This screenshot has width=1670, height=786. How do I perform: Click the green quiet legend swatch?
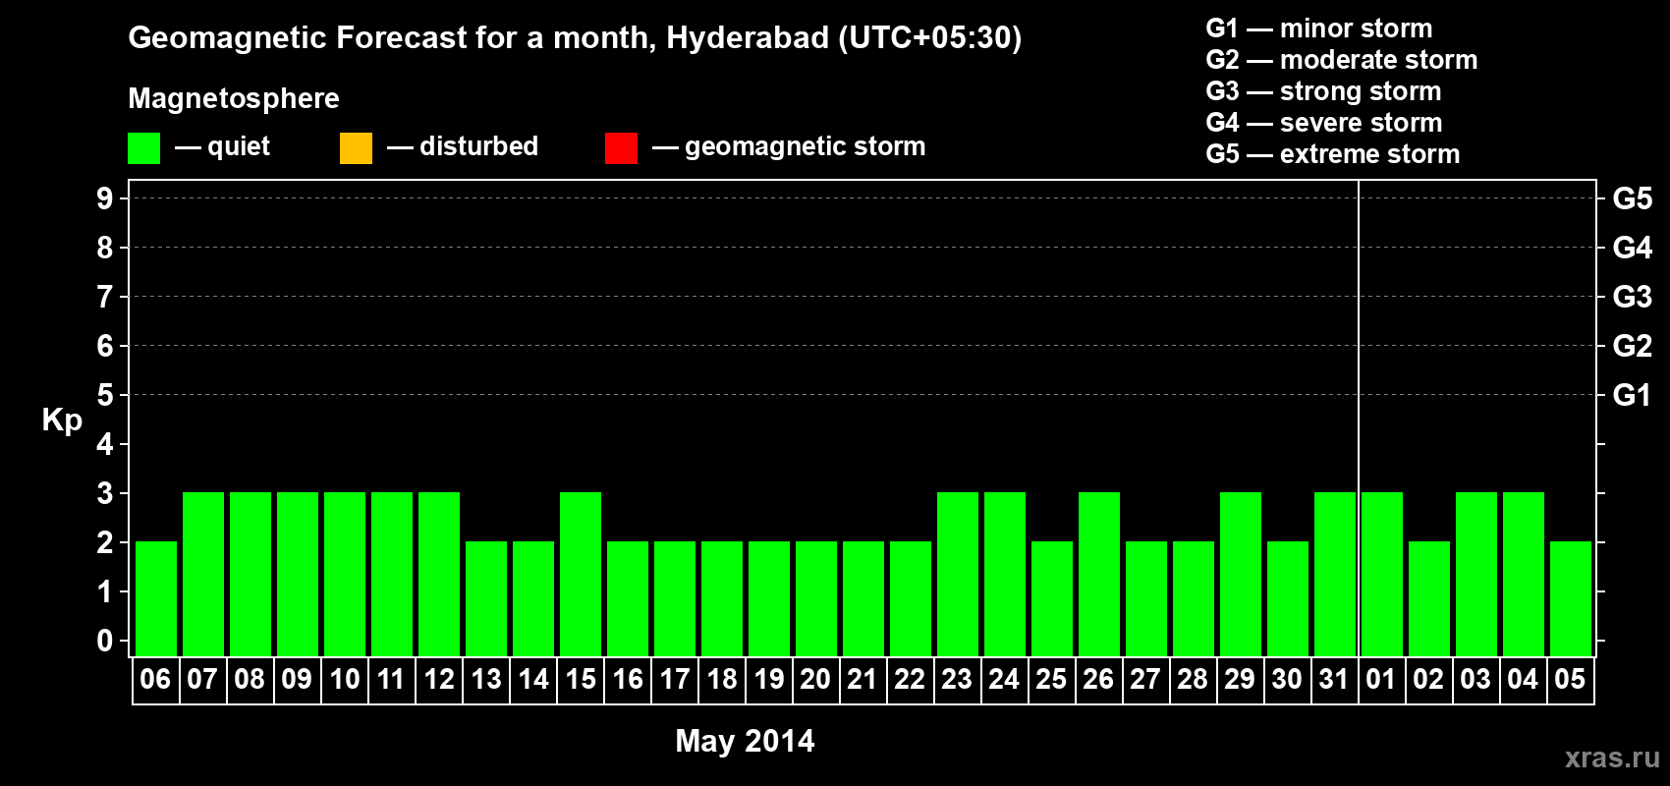tap(143, 148)
